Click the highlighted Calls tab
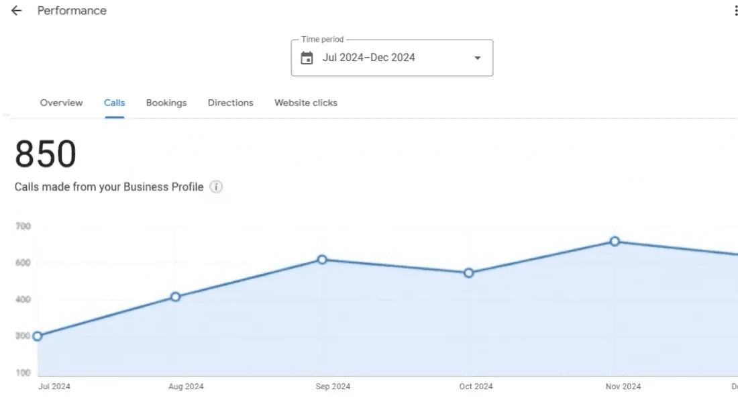This screenshot has height=408, width=738. [x=114, y=103]
